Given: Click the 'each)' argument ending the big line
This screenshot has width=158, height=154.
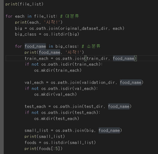Looking at the screenshot, I should pyautogui.click(x=119, y=28).
